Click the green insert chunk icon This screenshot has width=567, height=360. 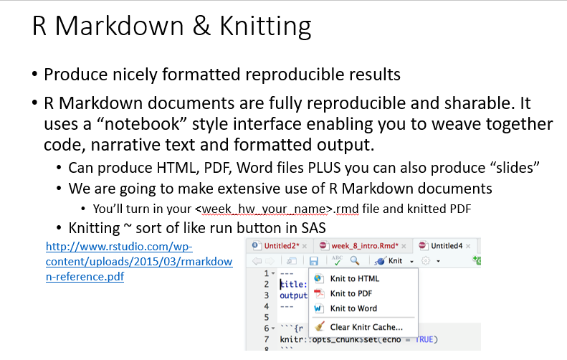pyautogui.click(x=477, y=260)
